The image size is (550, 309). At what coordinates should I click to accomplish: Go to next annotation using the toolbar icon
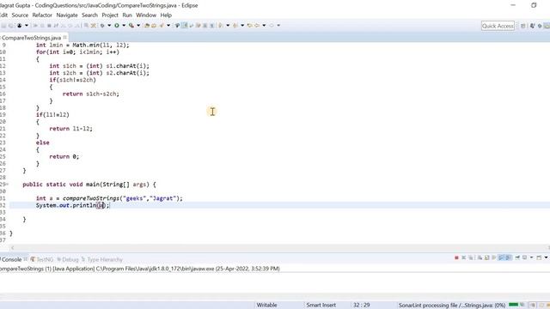[x=221, y=26]
